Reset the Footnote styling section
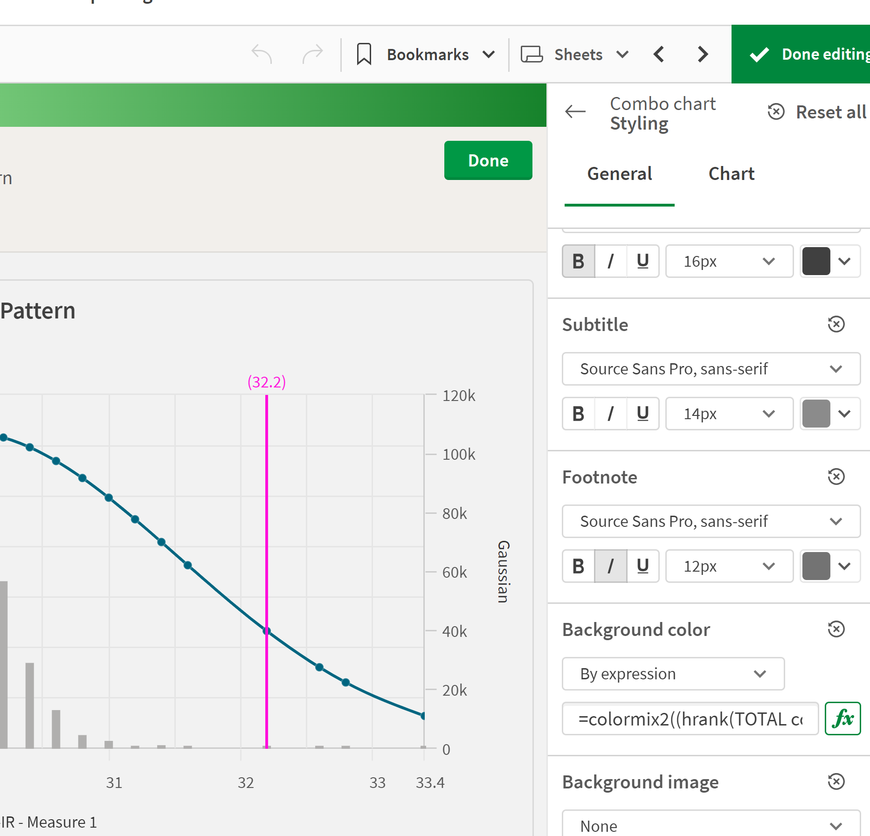The image size is (870, 836). point(836,477)
